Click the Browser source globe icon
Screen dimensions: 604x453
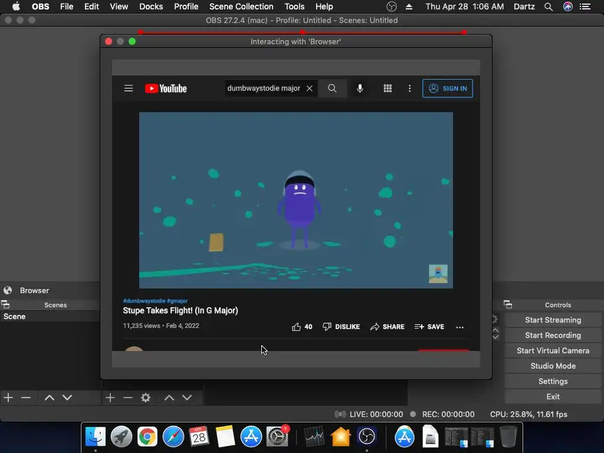tap(8, 290)
